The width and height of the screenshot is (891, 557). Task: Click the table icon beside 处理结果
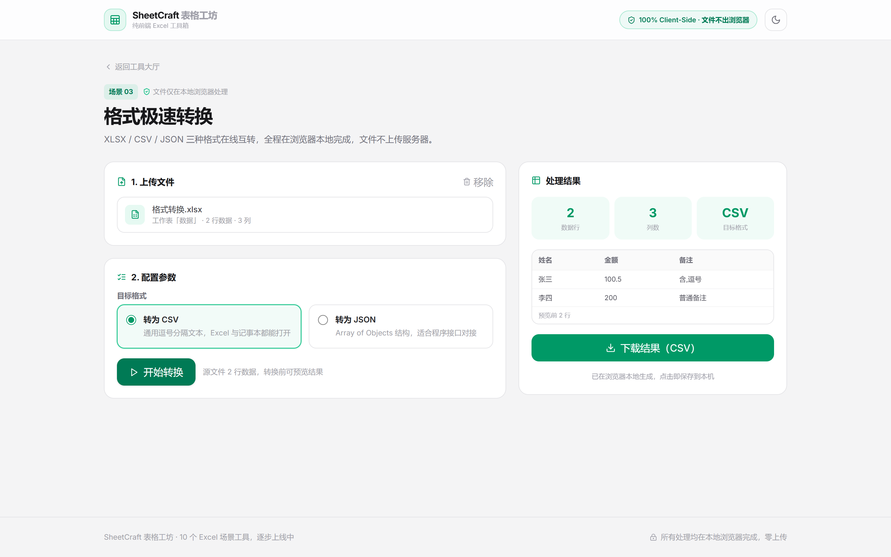point(536,180)
